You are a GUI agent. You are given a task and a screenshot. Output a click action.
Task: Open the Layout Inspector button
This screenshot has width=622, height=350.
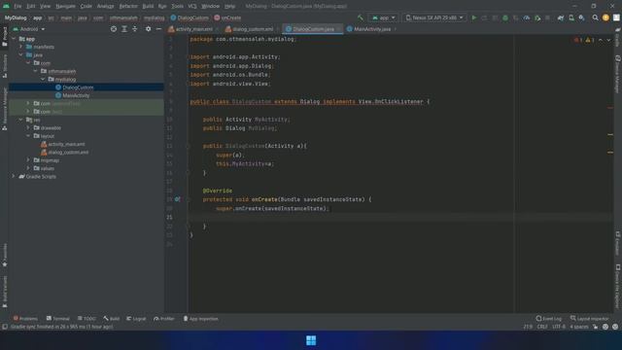click(x=589, y=319)
